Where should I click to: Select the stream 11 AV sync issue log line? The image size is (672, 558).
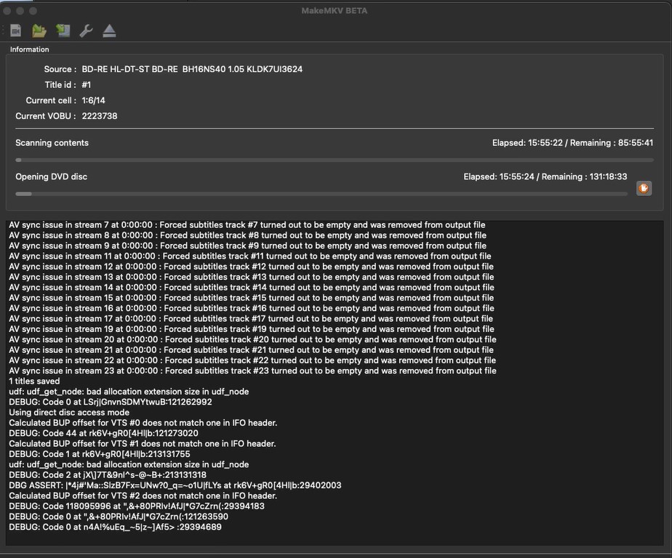click(250, 256)
